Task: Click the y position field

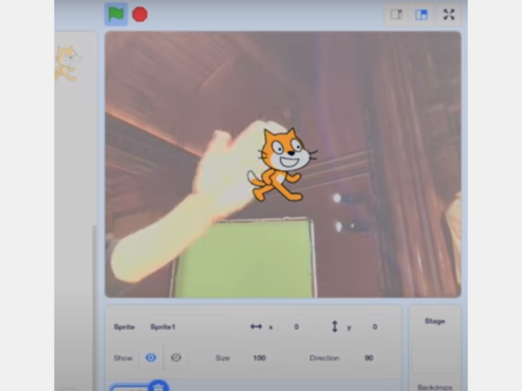Action: click(374, 327)
